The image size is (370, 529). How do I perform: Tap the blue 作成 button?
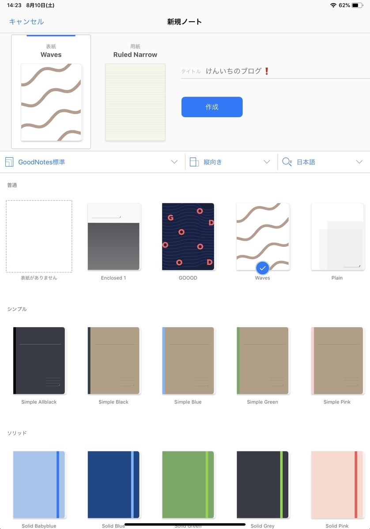[x=212, y=107]
